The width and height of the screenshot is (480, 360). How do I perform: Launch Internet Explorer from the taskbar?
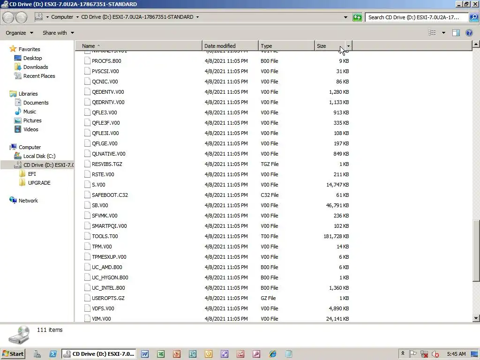(x=272, y=354)
